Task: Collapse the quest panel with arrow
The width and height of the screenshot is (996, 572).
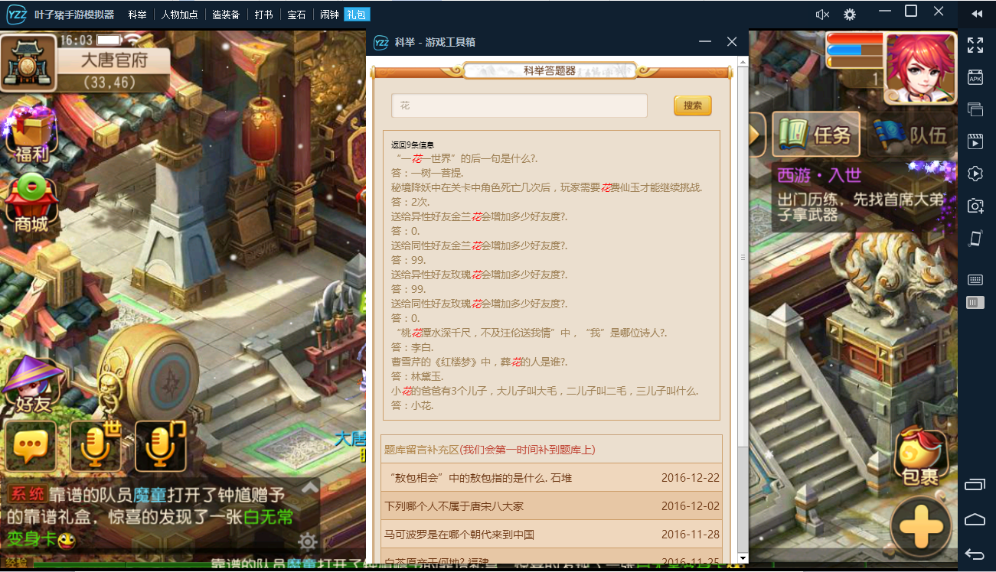Action: click(756, 135)
